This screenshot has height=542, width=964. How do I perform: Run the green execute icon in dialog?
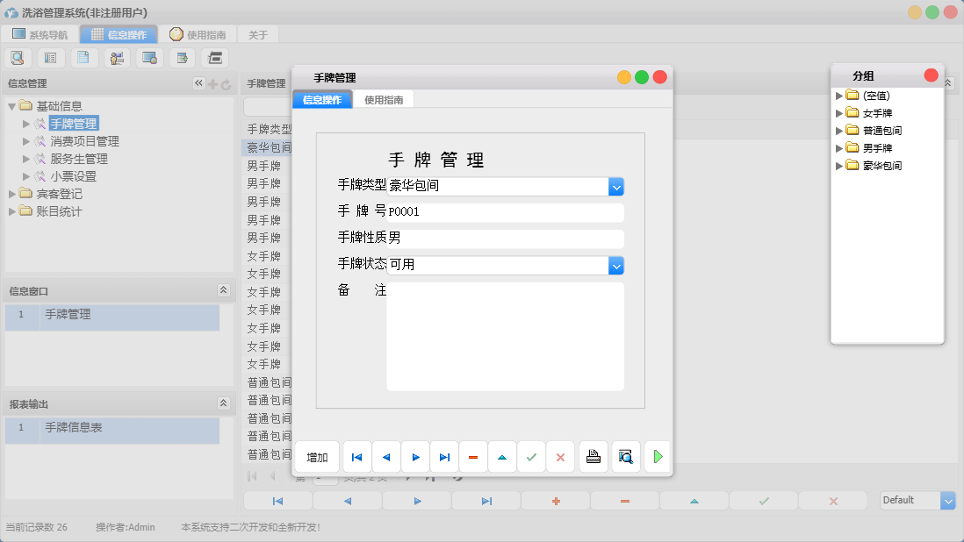[x=657, y=456]
